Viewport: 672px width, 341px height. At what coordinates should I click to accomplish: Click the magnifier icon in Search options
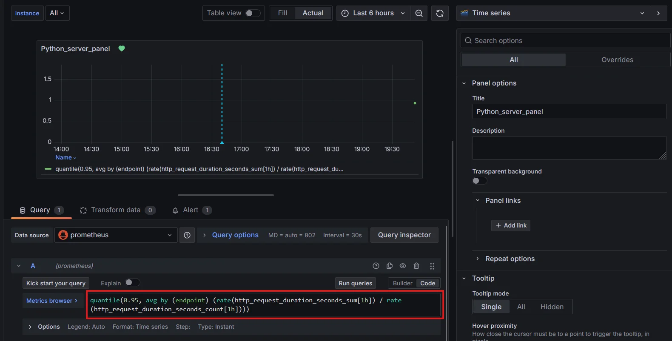[x=468, y=40]
